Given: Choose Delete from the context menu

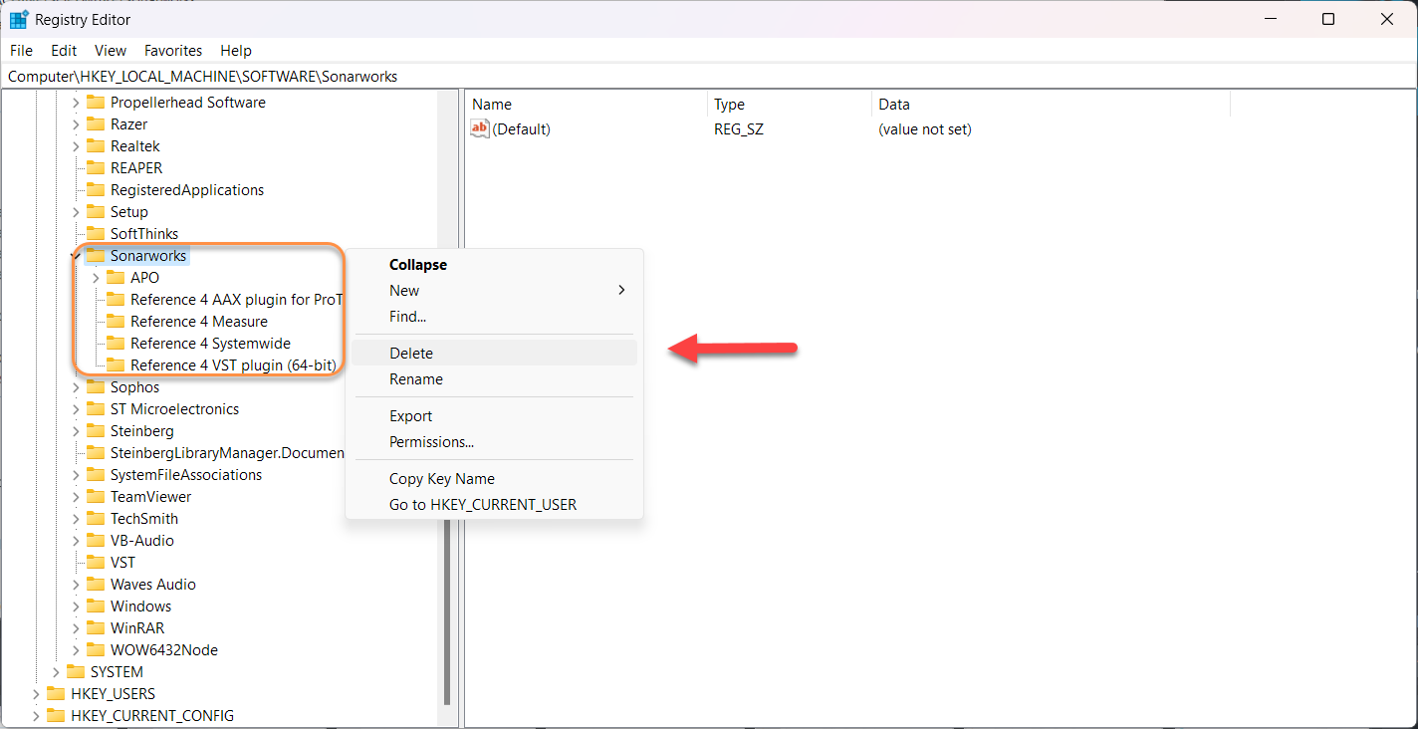Looking at the screenshot, I should (494, 353).
